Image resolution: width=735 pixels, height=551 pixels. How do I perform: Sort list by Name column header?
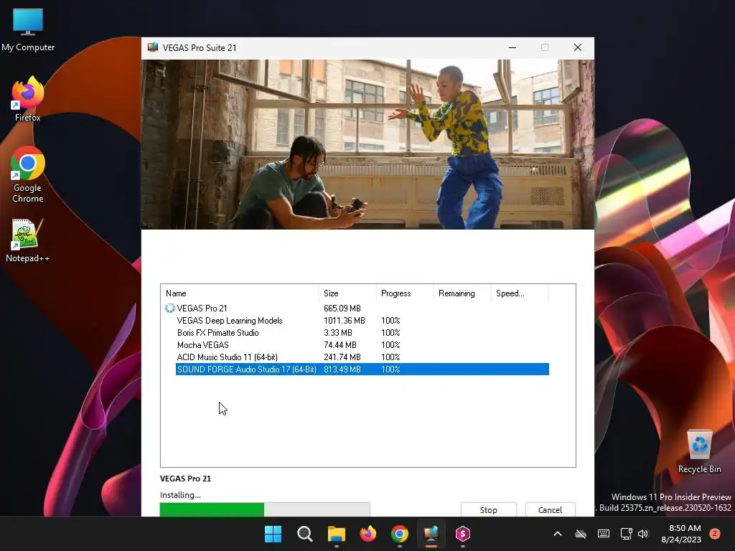(x=240, y=293)
